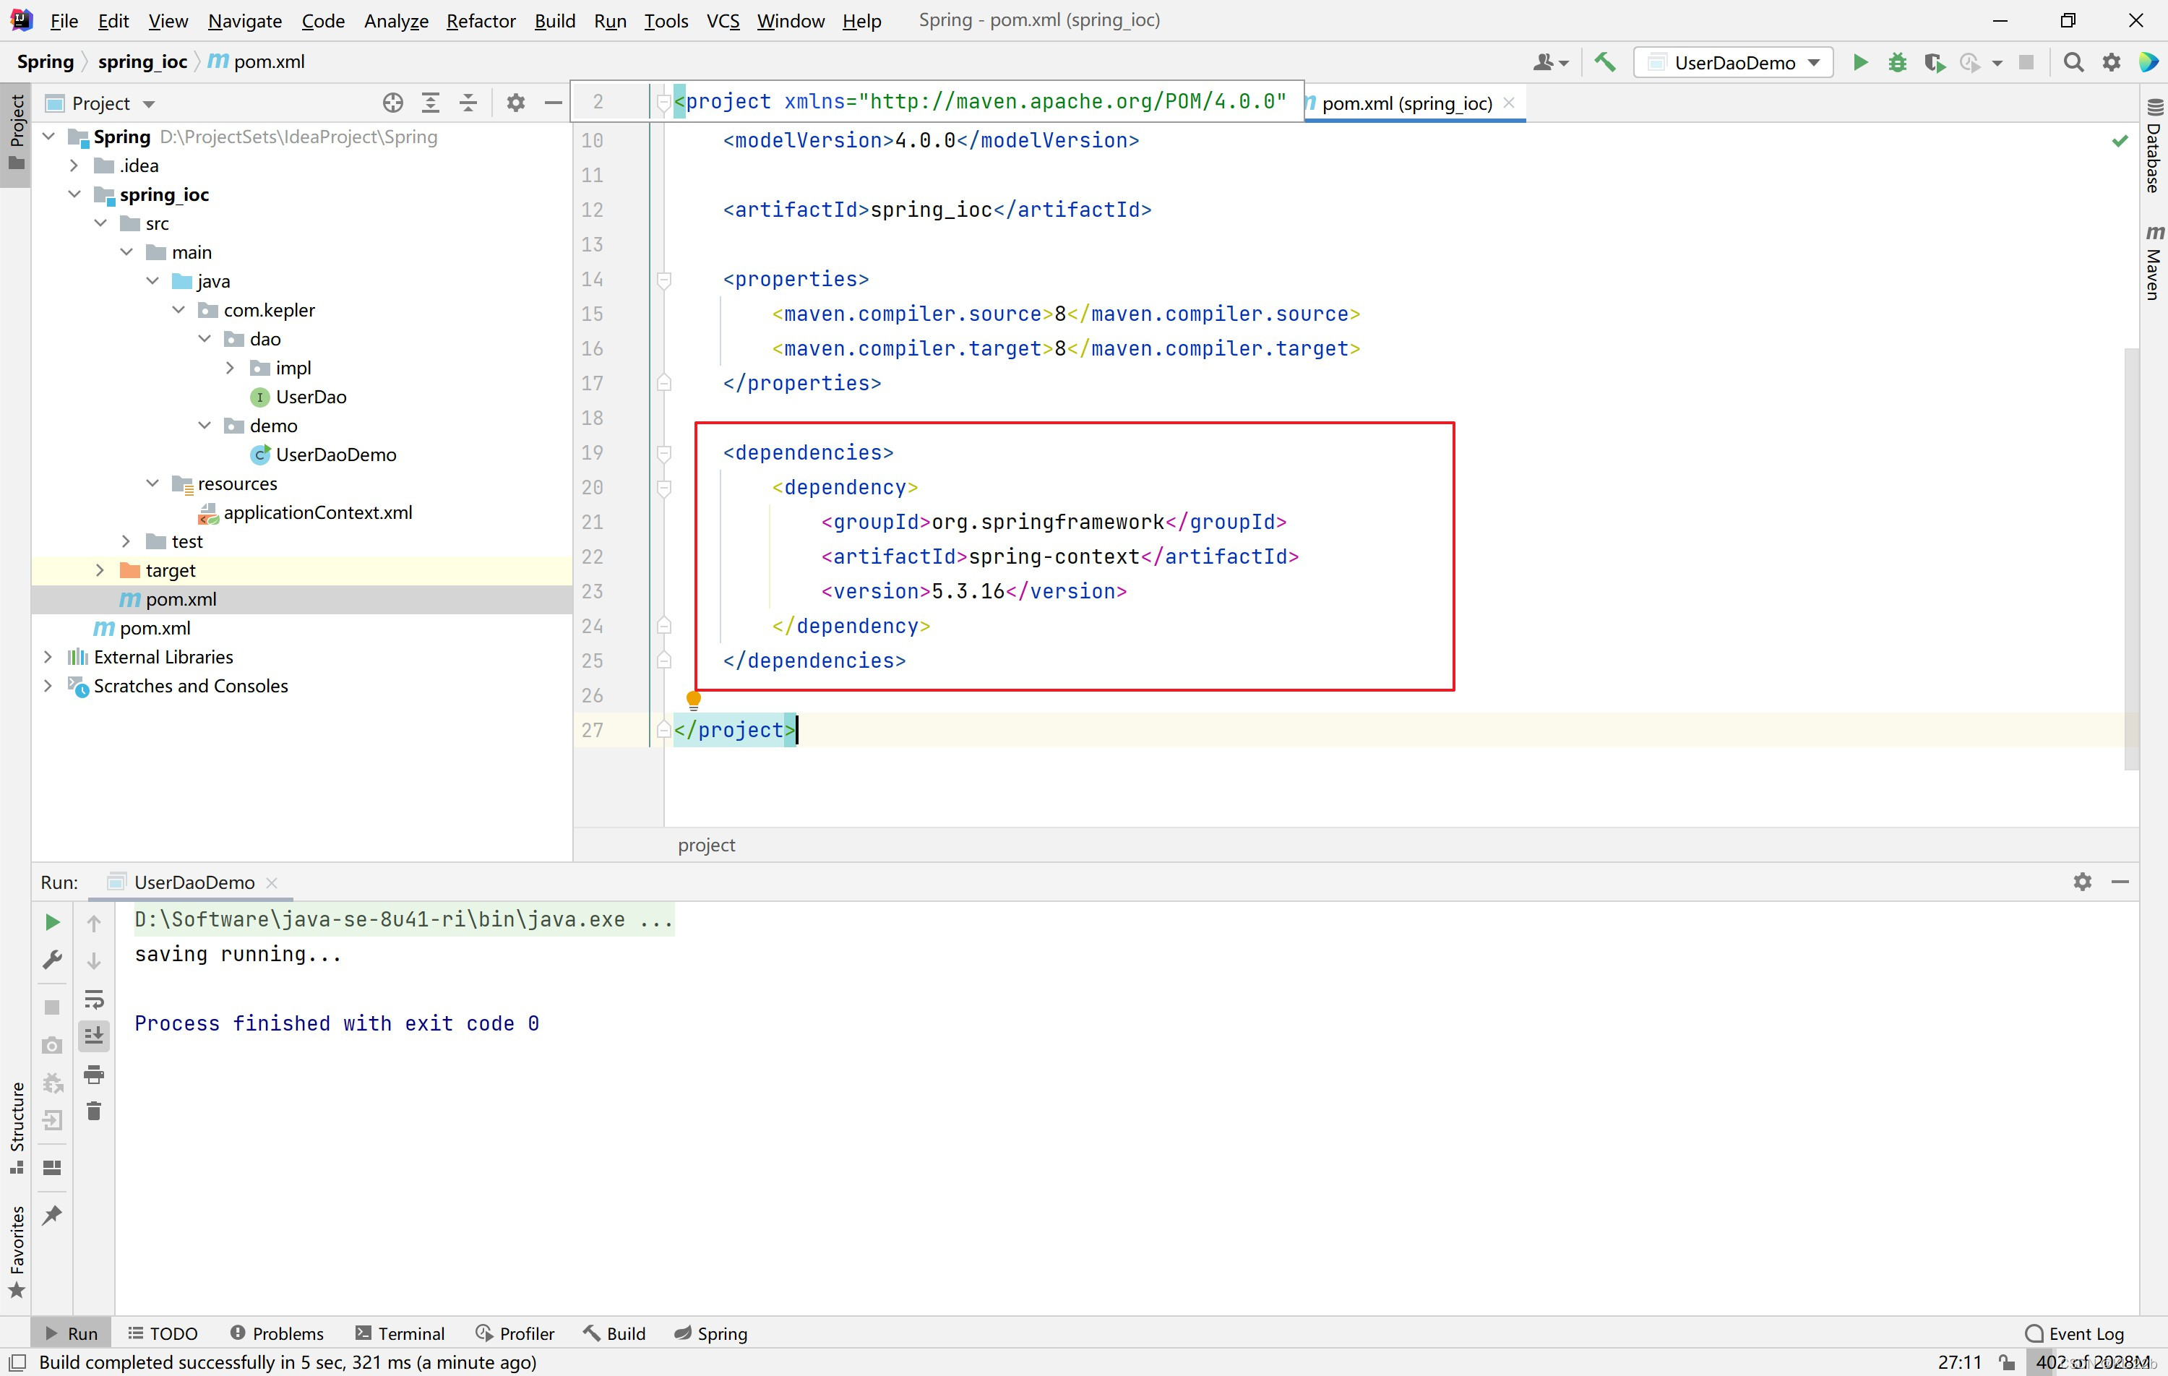Click the Down stack trace arrow
The image size is (2168, 1376).
[x=94, y=961]
